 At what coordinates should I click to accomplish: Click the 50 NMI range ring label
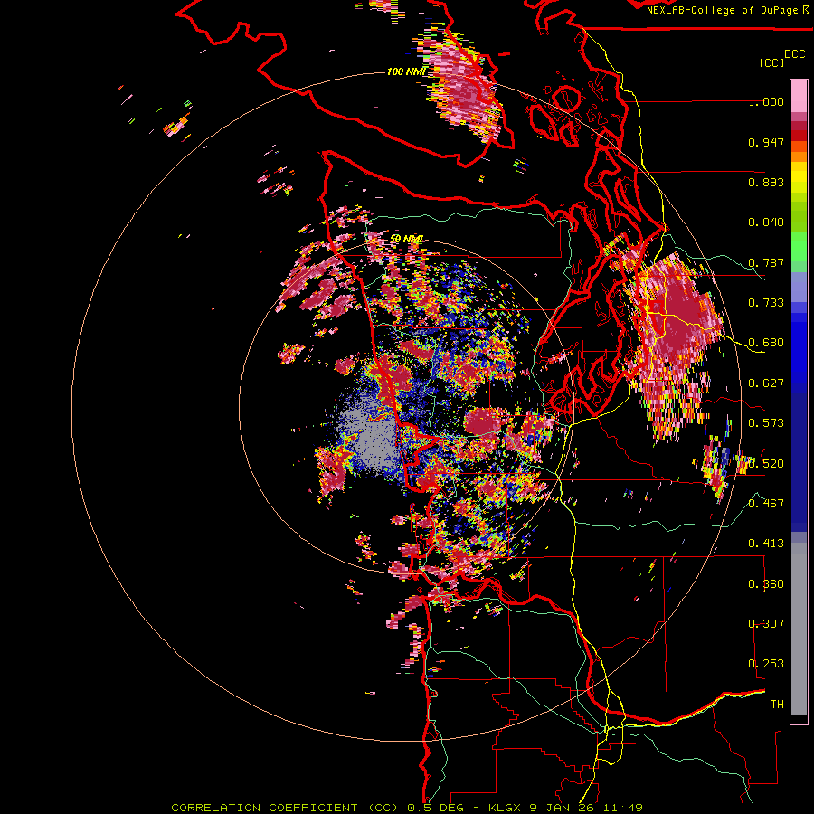coord(406,239)
